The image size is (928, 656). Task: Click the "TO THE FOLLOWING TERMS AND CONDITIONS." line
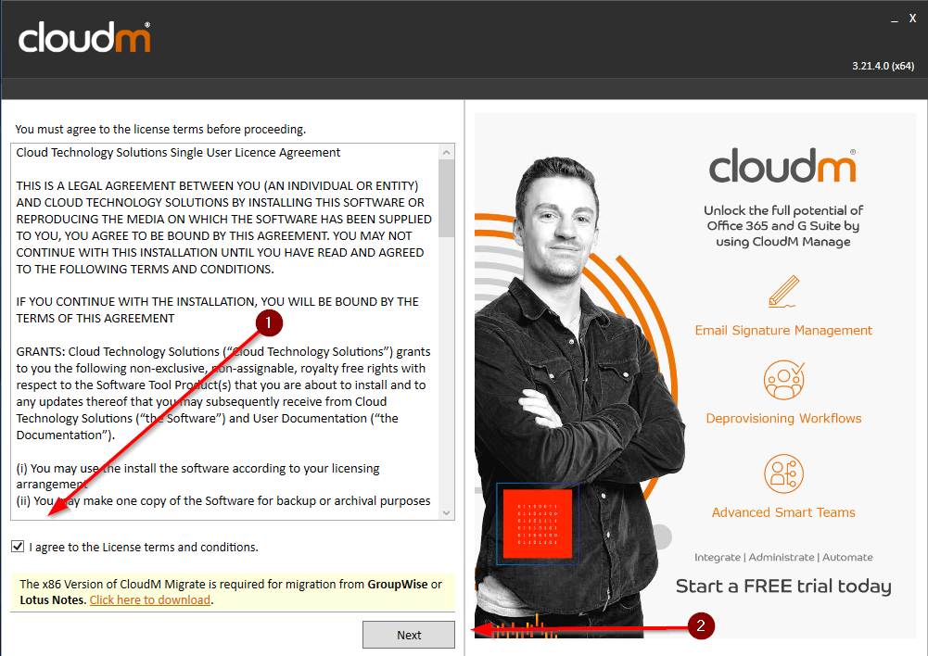point(145,269)
